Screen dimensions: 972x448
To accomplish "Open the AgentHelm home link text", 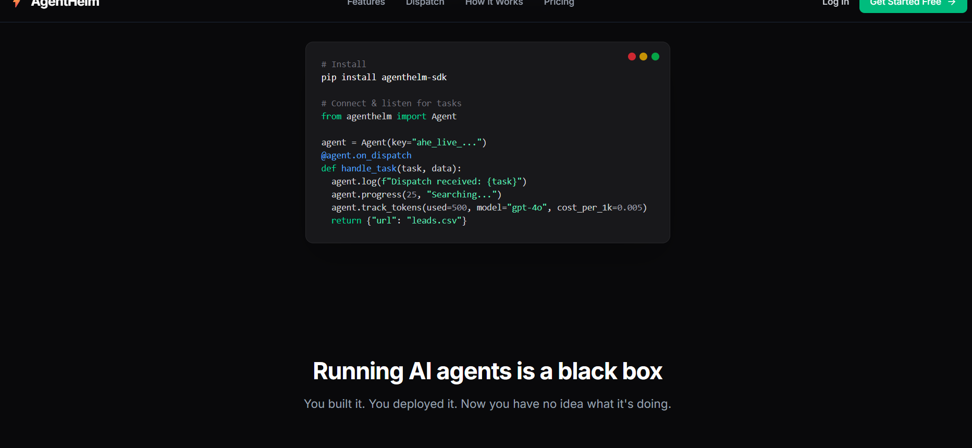I will click(65, 3).
